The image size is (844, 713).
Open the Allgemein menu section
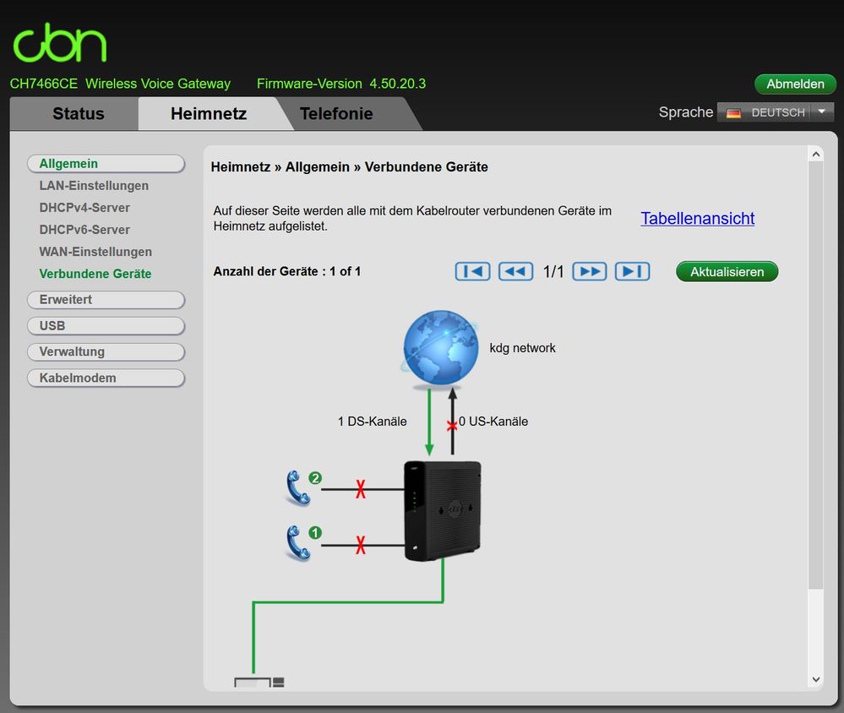[106, 164]
